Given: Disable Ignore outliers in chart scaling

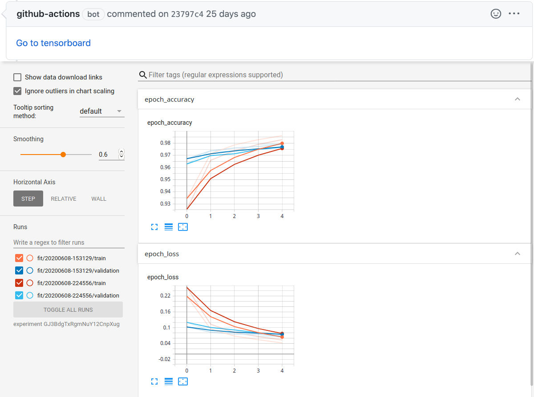Looking at the screenshot, I should [x=17, y=91].
